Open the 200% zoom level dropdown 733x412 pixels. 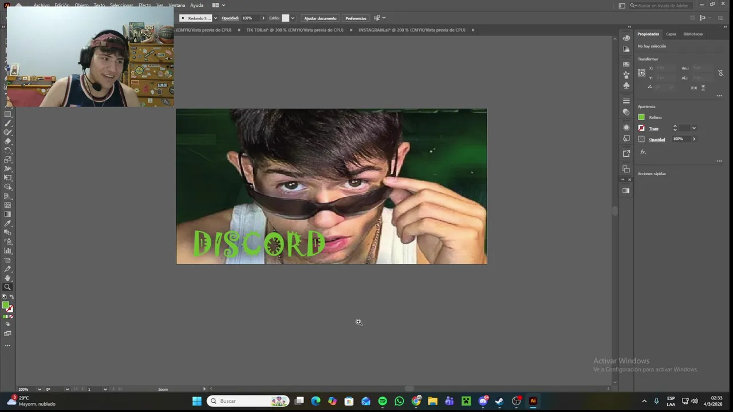tap(40, 389)
